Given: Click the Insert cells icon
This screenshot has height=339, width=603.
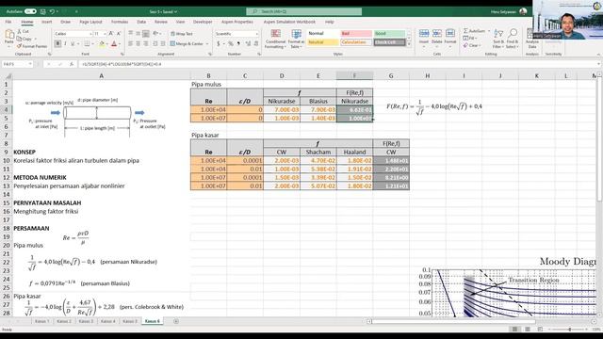Looking at the screenshot, I should [x=424, y=34].
